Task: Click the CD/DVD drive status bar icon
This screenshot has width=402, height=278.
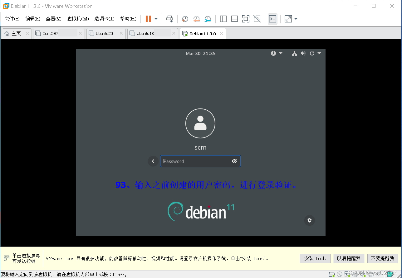Action: click(x=340, y=274)
